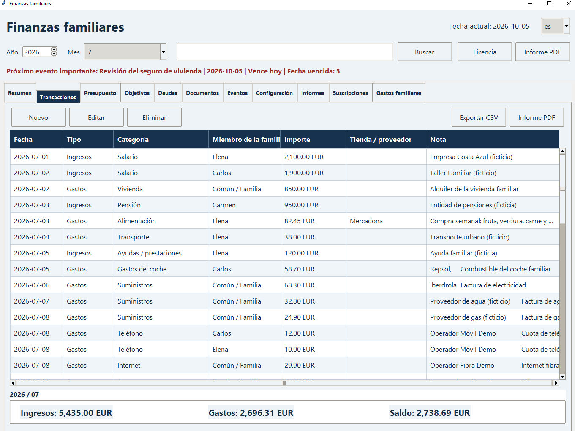The width and height of the screenshot is (575, 431).
Task: Click the horizontal scrollbar left arrow
Action: (x=13, y=383)
